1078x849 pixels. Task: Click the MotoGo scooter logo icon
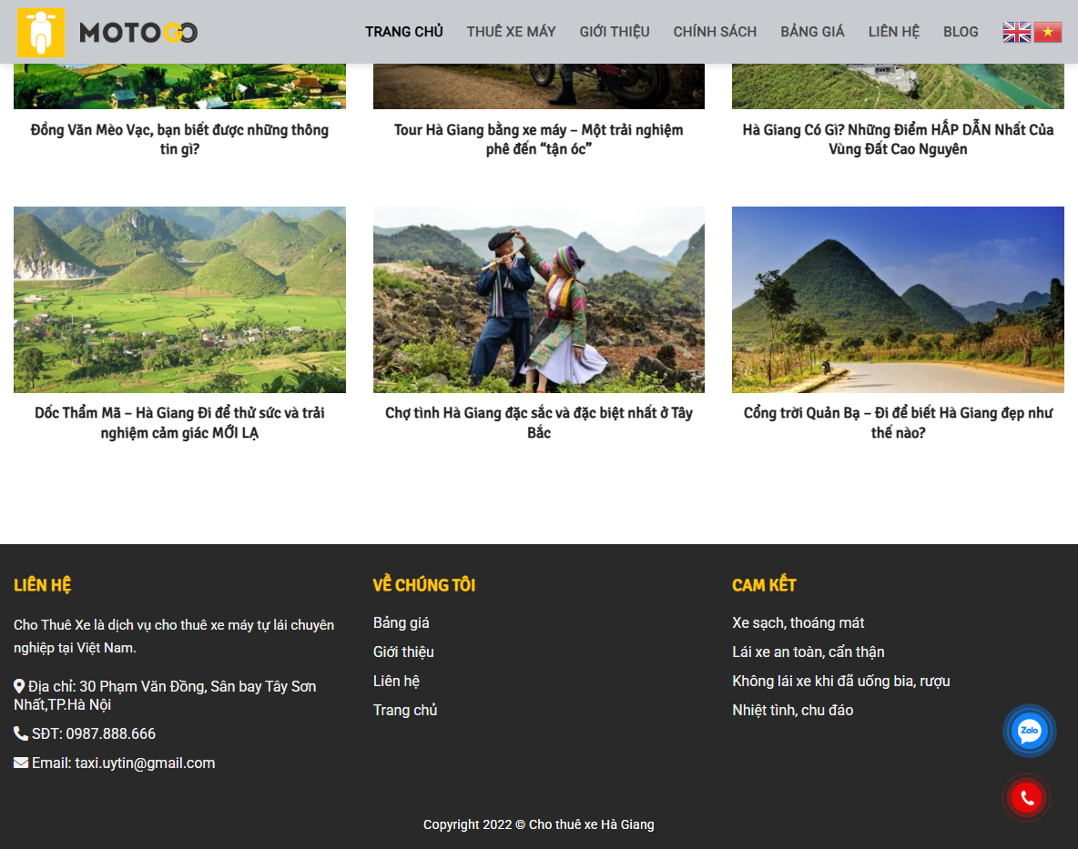point(41,31)
